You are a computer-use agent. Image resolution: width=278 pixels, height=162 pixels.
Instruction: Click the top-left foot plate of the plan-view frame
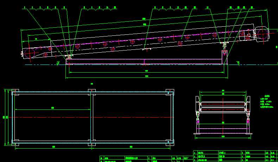click(x=15, y=92)
